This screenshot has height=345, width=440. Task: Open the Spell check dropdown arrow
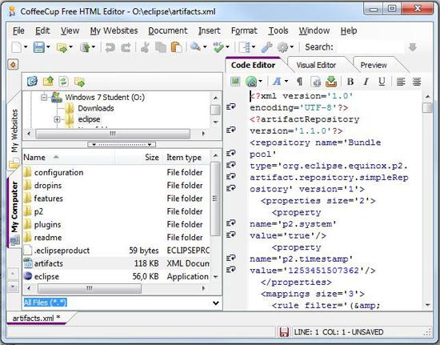227,47
